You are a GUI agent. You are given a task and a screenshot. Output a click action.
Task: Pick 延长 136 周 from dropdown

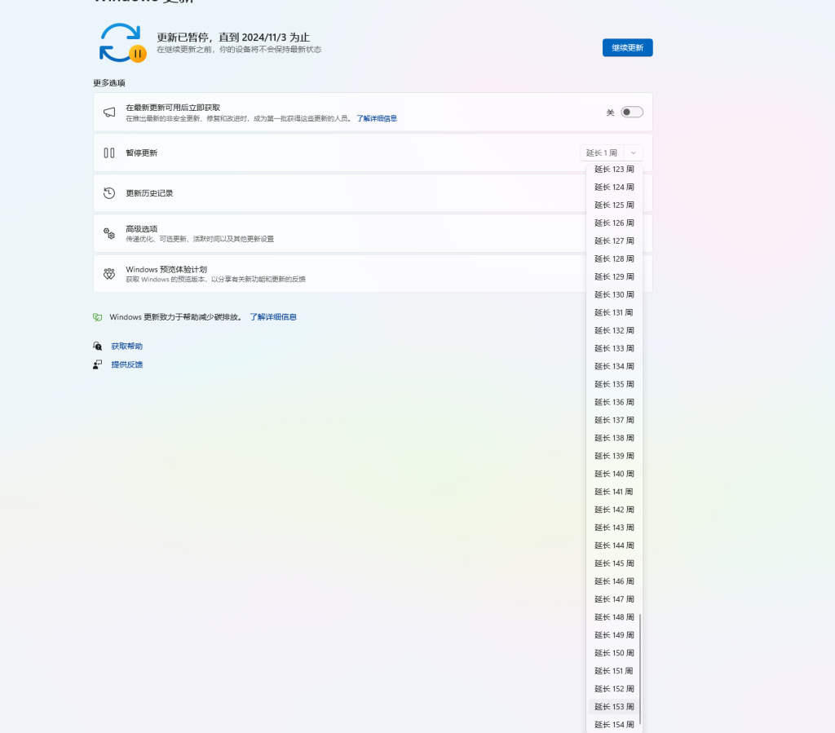(614, 403)
